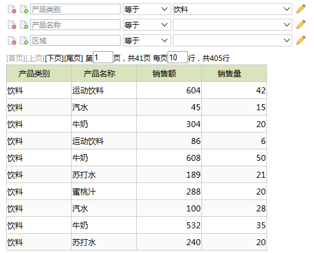The height and width of the screenshot is (253, 314).
Task: Open operator dropdown for 产品名称 filter
Action: [147, 25]
